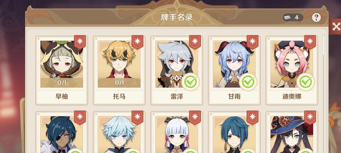341x153 pixels.
Task: Click red star ribbon on 托马 card
Action: click(137, 42)
